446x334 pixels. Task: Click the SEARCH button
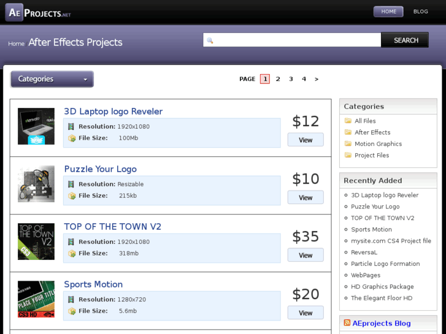coord(404,40)
